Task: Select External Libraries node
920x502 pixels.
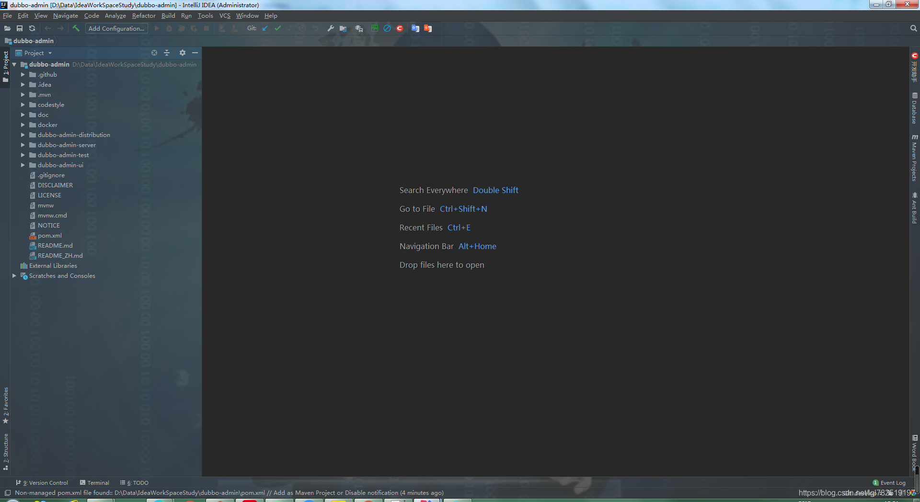Action: click(53, 266)
